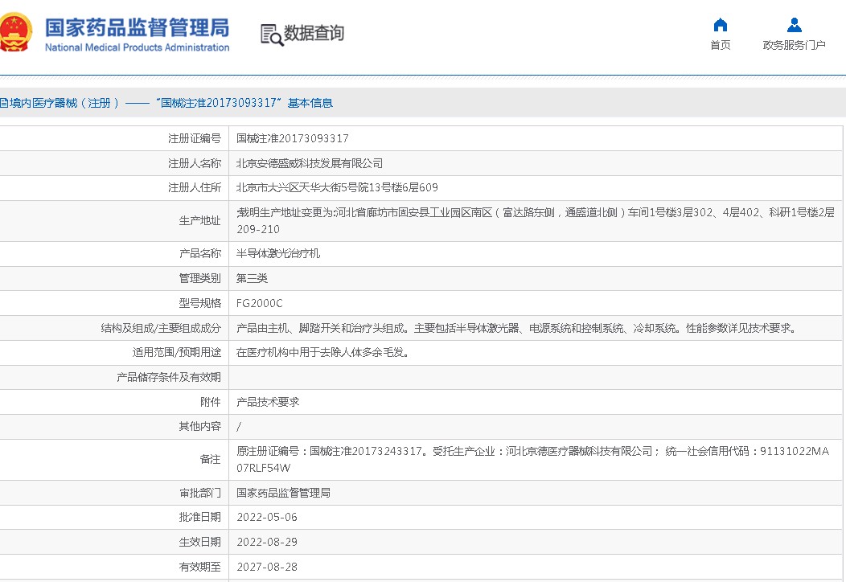Image resolution: width=846 pixels, height=582 pixels.
Task: Click the 第三类 management category value
Action: point(252,278)
